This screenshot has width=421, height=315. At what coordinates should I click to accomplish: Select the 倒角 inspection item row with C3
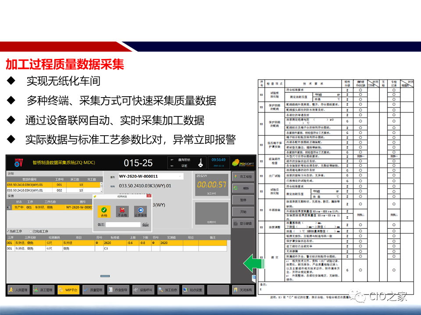(x=117, y=248)
